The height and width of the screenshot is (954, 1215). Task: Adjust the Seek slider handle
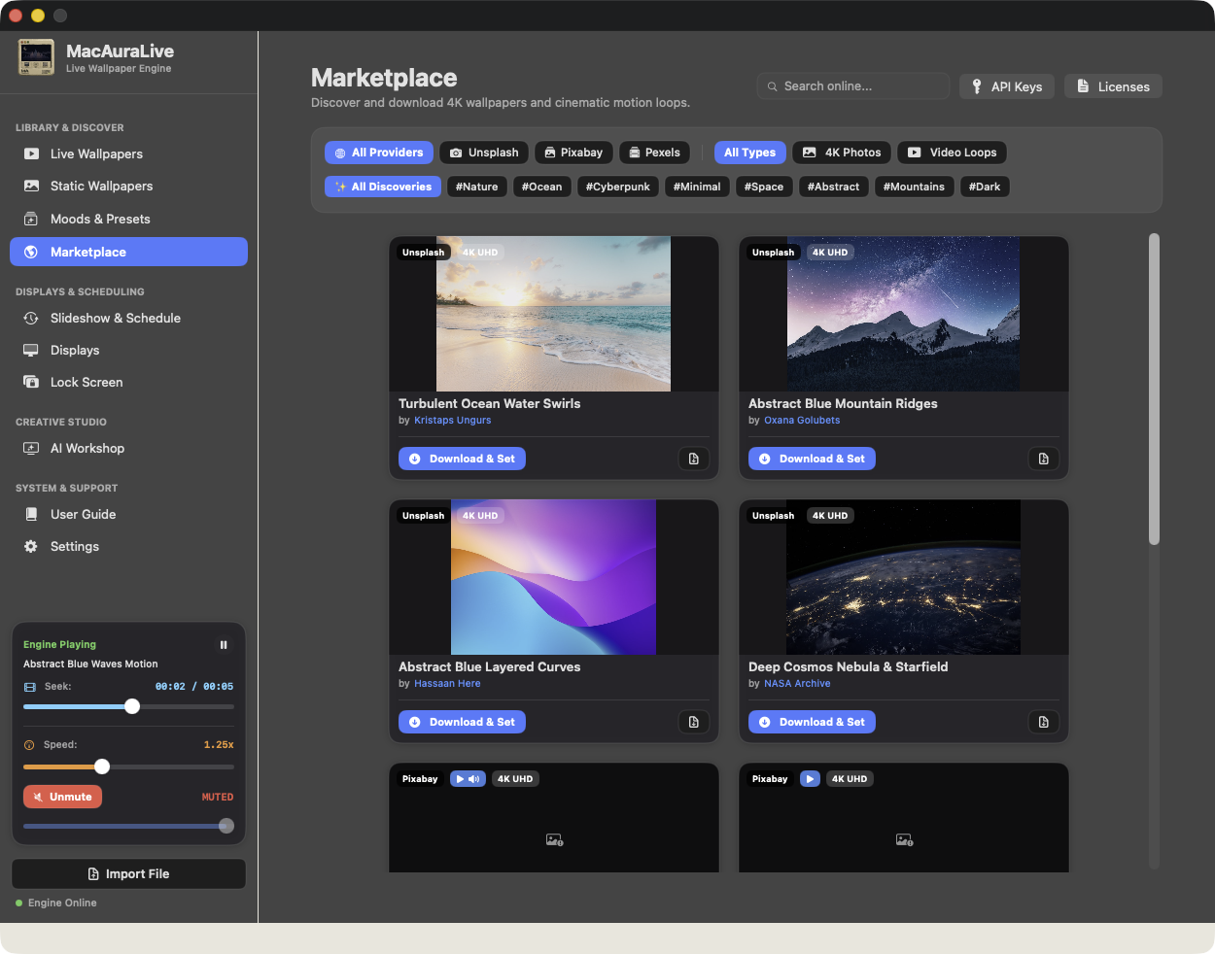pyautogui.click(x=132, y=706)
